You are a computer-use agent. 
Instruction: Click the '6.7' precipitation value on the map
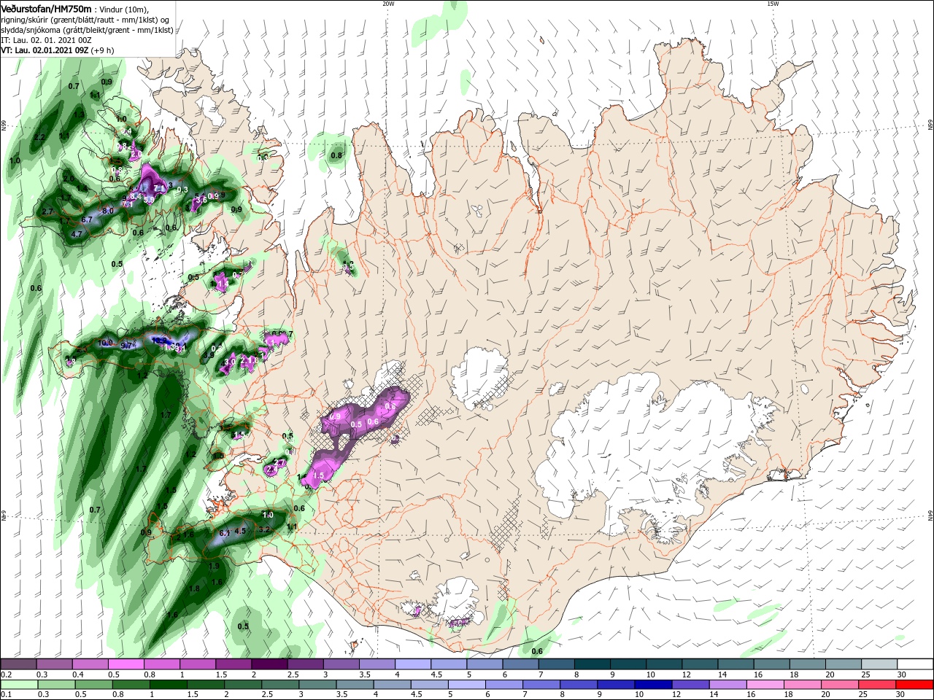click(x=87, y=219)
